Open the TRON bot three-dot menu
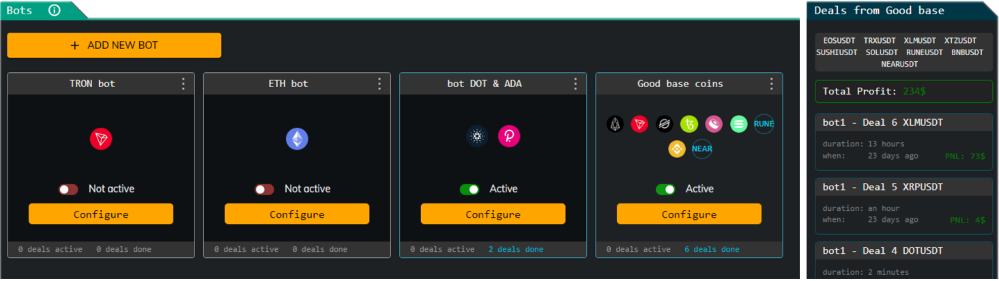999x281 pixels. pyautogui.click(x=183, y=84)
